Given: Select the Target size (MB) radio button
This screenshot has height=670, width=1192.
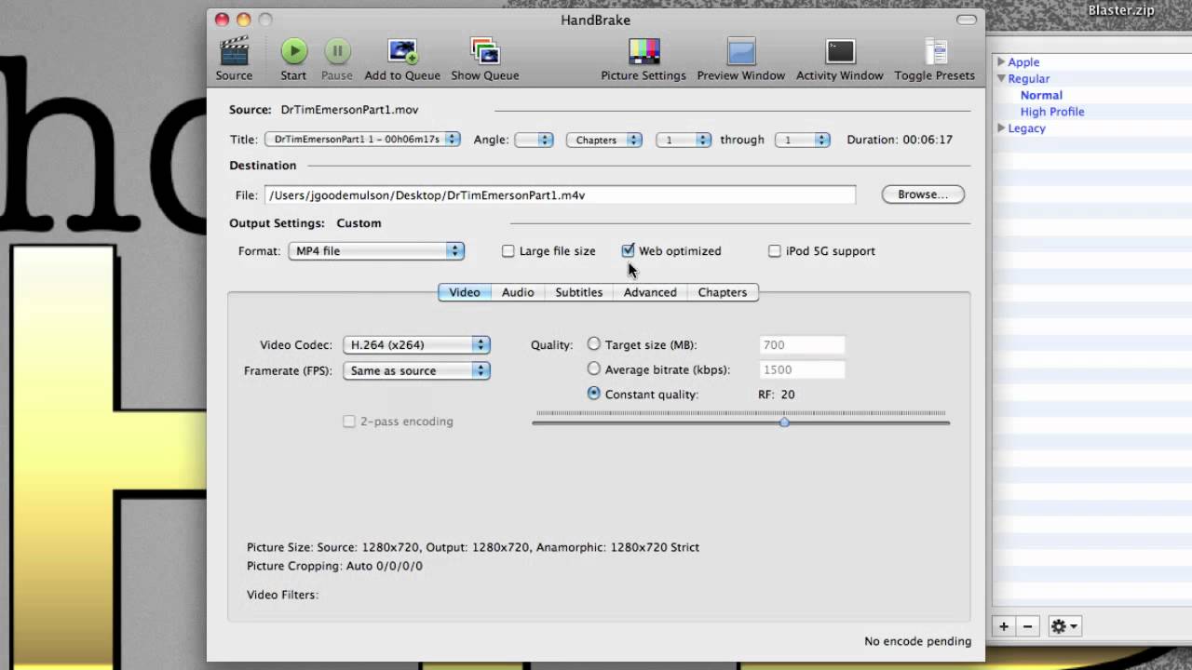Looking at the screenshot, I should (x=594, y=344).
